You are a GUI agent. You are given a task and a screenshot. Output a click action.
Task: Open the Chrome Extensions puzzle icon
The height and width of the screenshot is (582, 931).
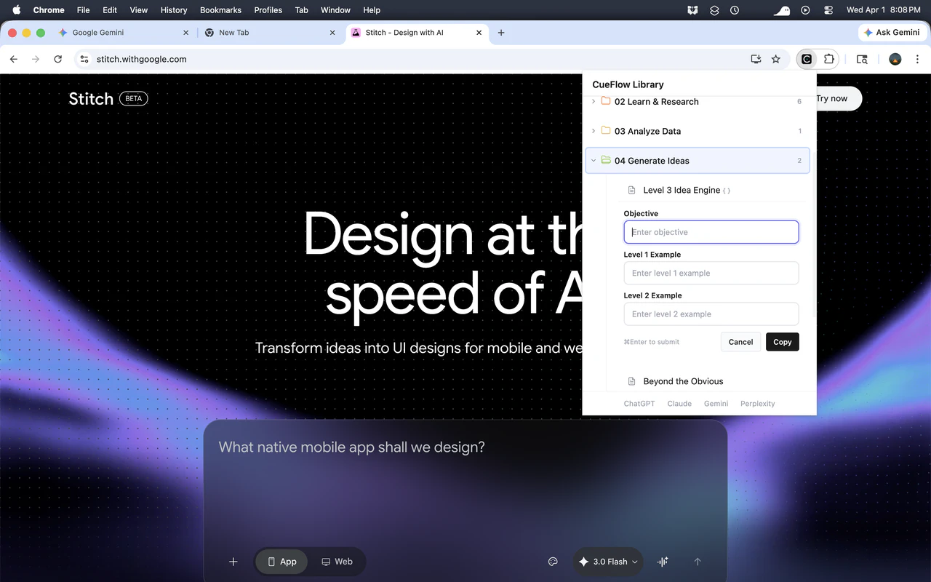tap(828, 59)
